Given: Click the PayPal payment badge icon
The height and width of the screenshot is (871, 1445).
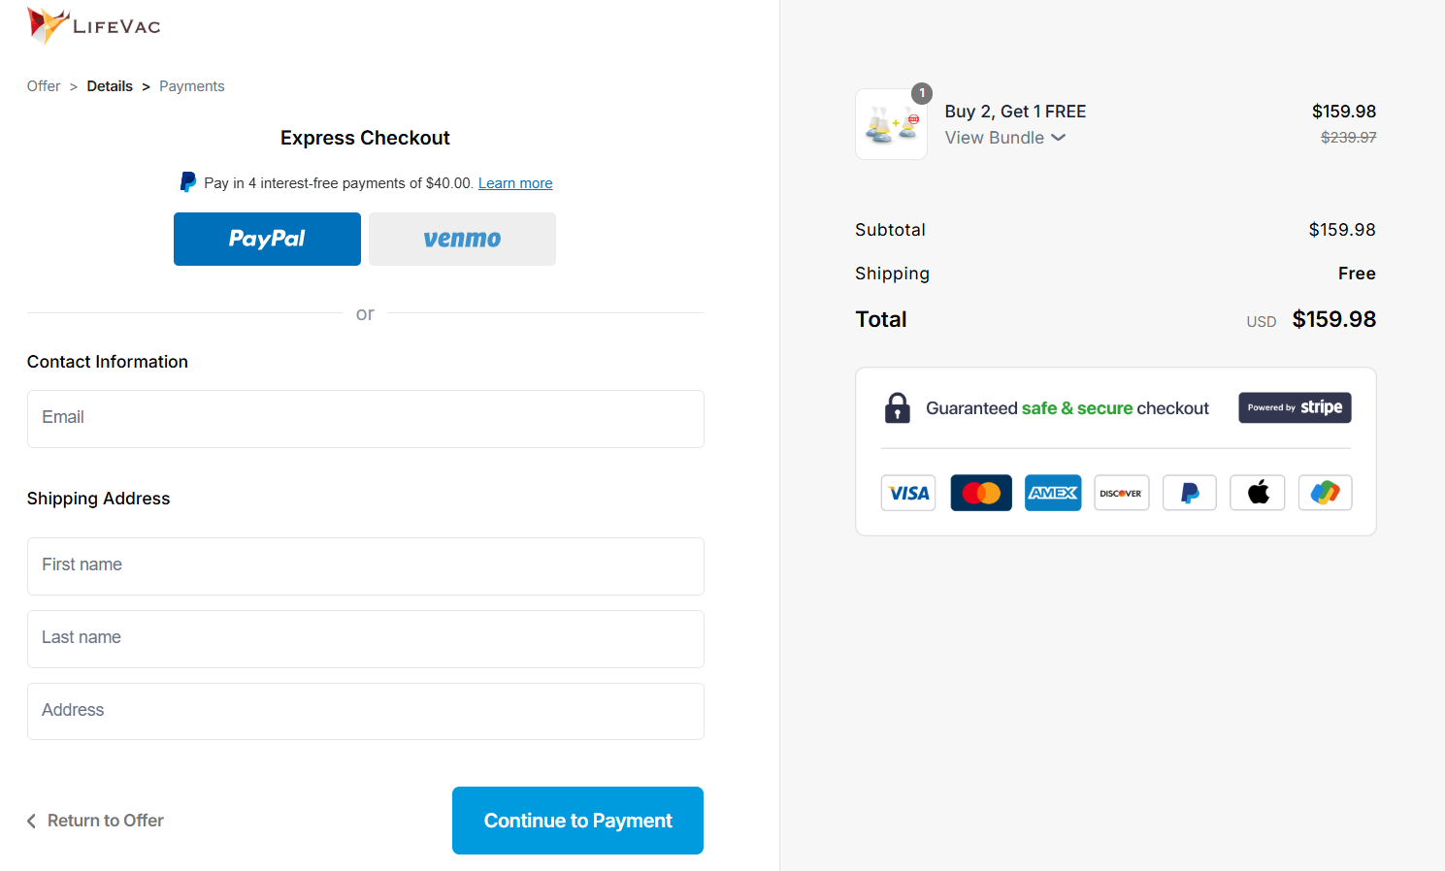Looking at the screenshot, I should tap(1190, 493).
